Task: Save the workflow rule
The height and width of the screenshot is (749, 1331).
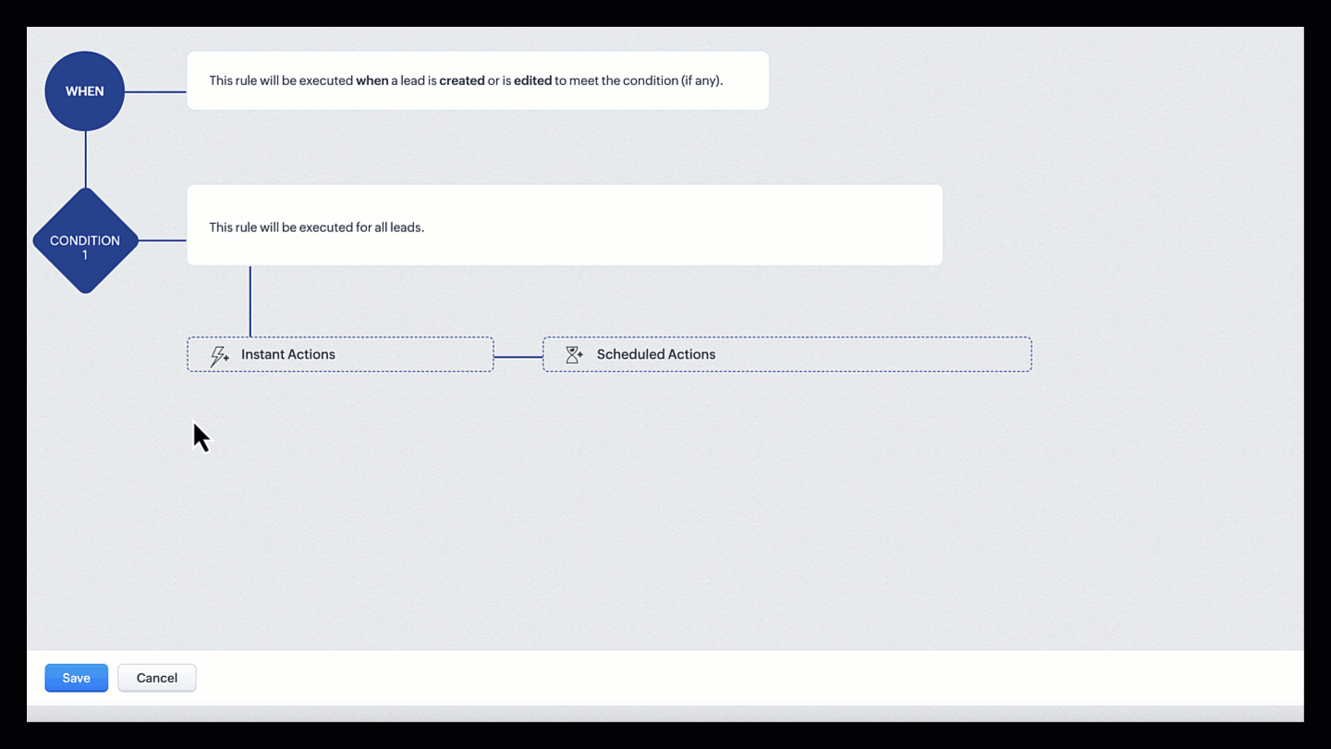Action: [x=77, y=678]
